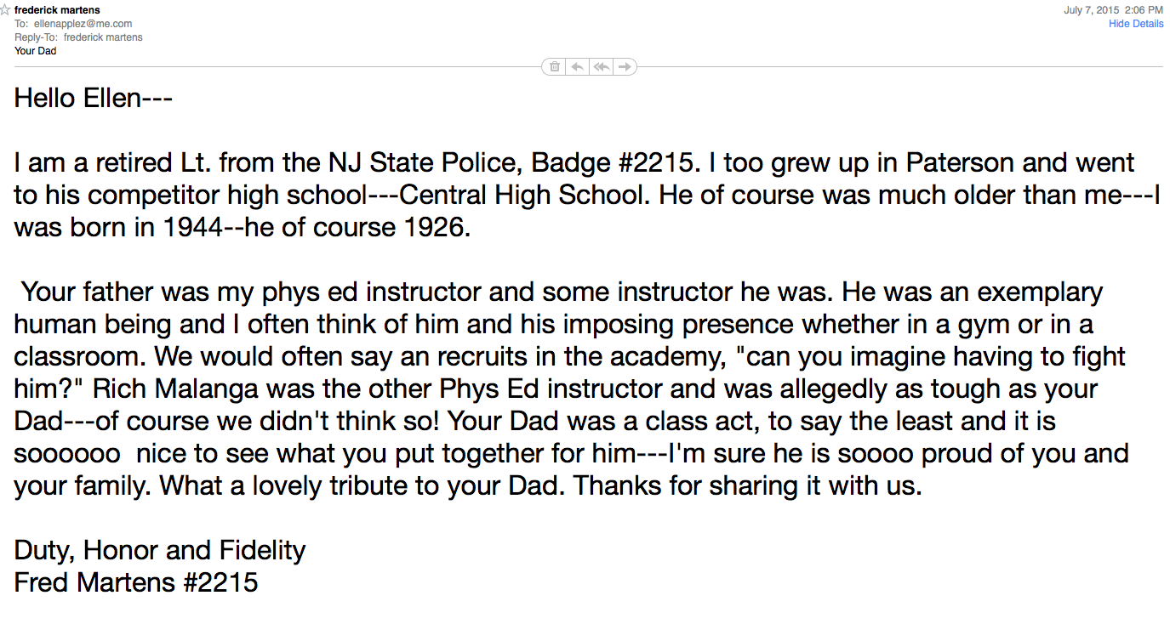This screenshot has width=1170, height=624.
Task: Select recipient address ellenapplez@me.com
Action: (x=83, y=24)
